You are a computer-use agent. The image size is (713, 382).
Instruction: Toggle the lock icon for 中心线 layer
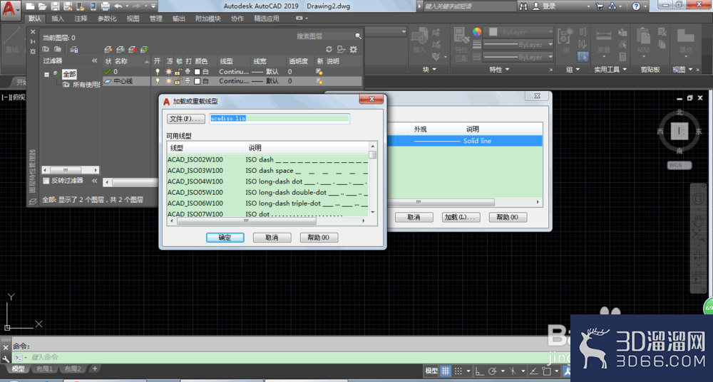coord(178,81)
